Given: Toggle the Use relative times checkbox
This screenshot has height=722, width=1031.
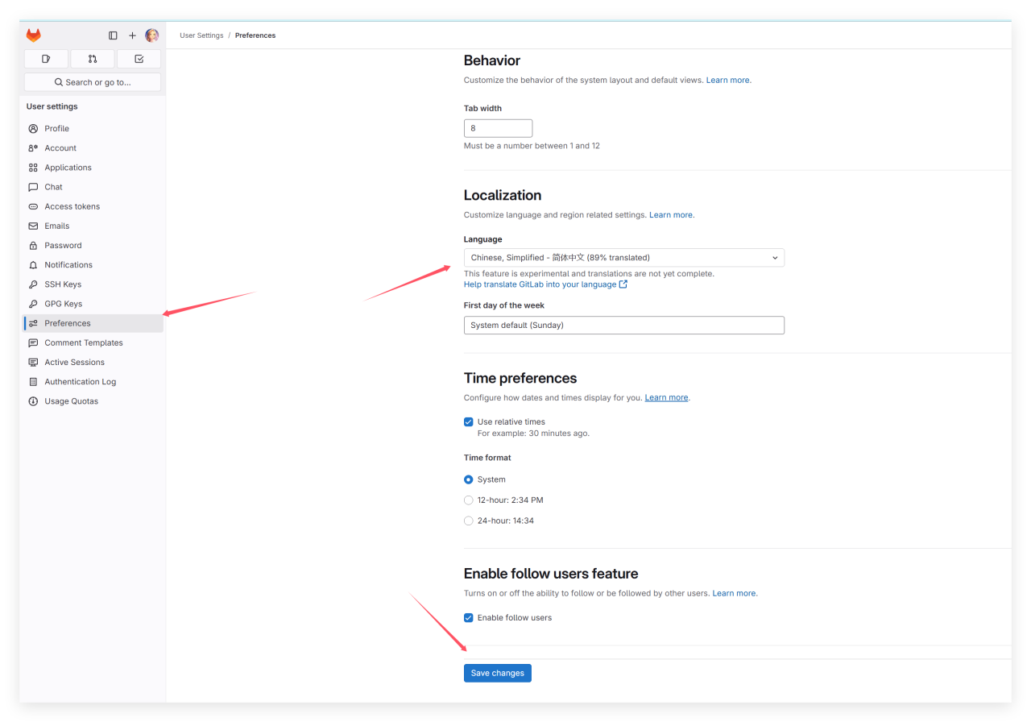Looking at the screenshot, I should 469,421.
